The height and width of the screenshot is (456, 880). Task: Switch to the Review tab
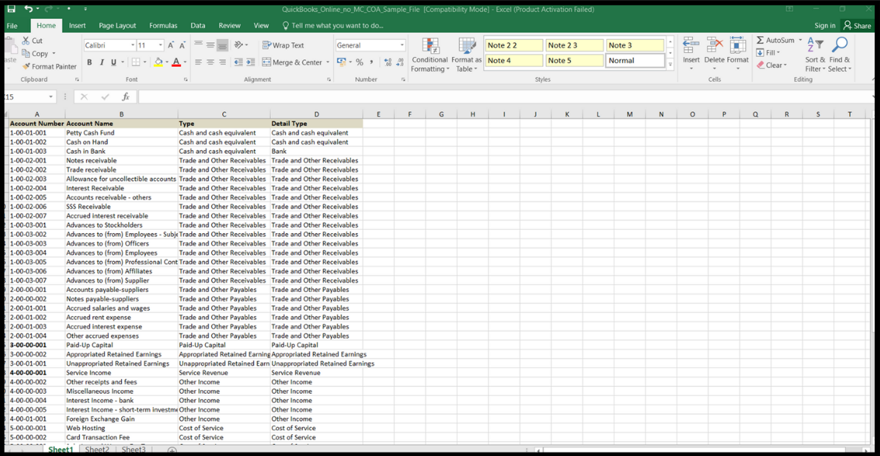click(229, 26)
